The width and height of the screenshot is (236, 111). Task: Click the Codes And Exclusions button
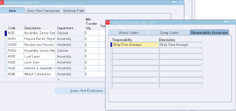(86, 91)
